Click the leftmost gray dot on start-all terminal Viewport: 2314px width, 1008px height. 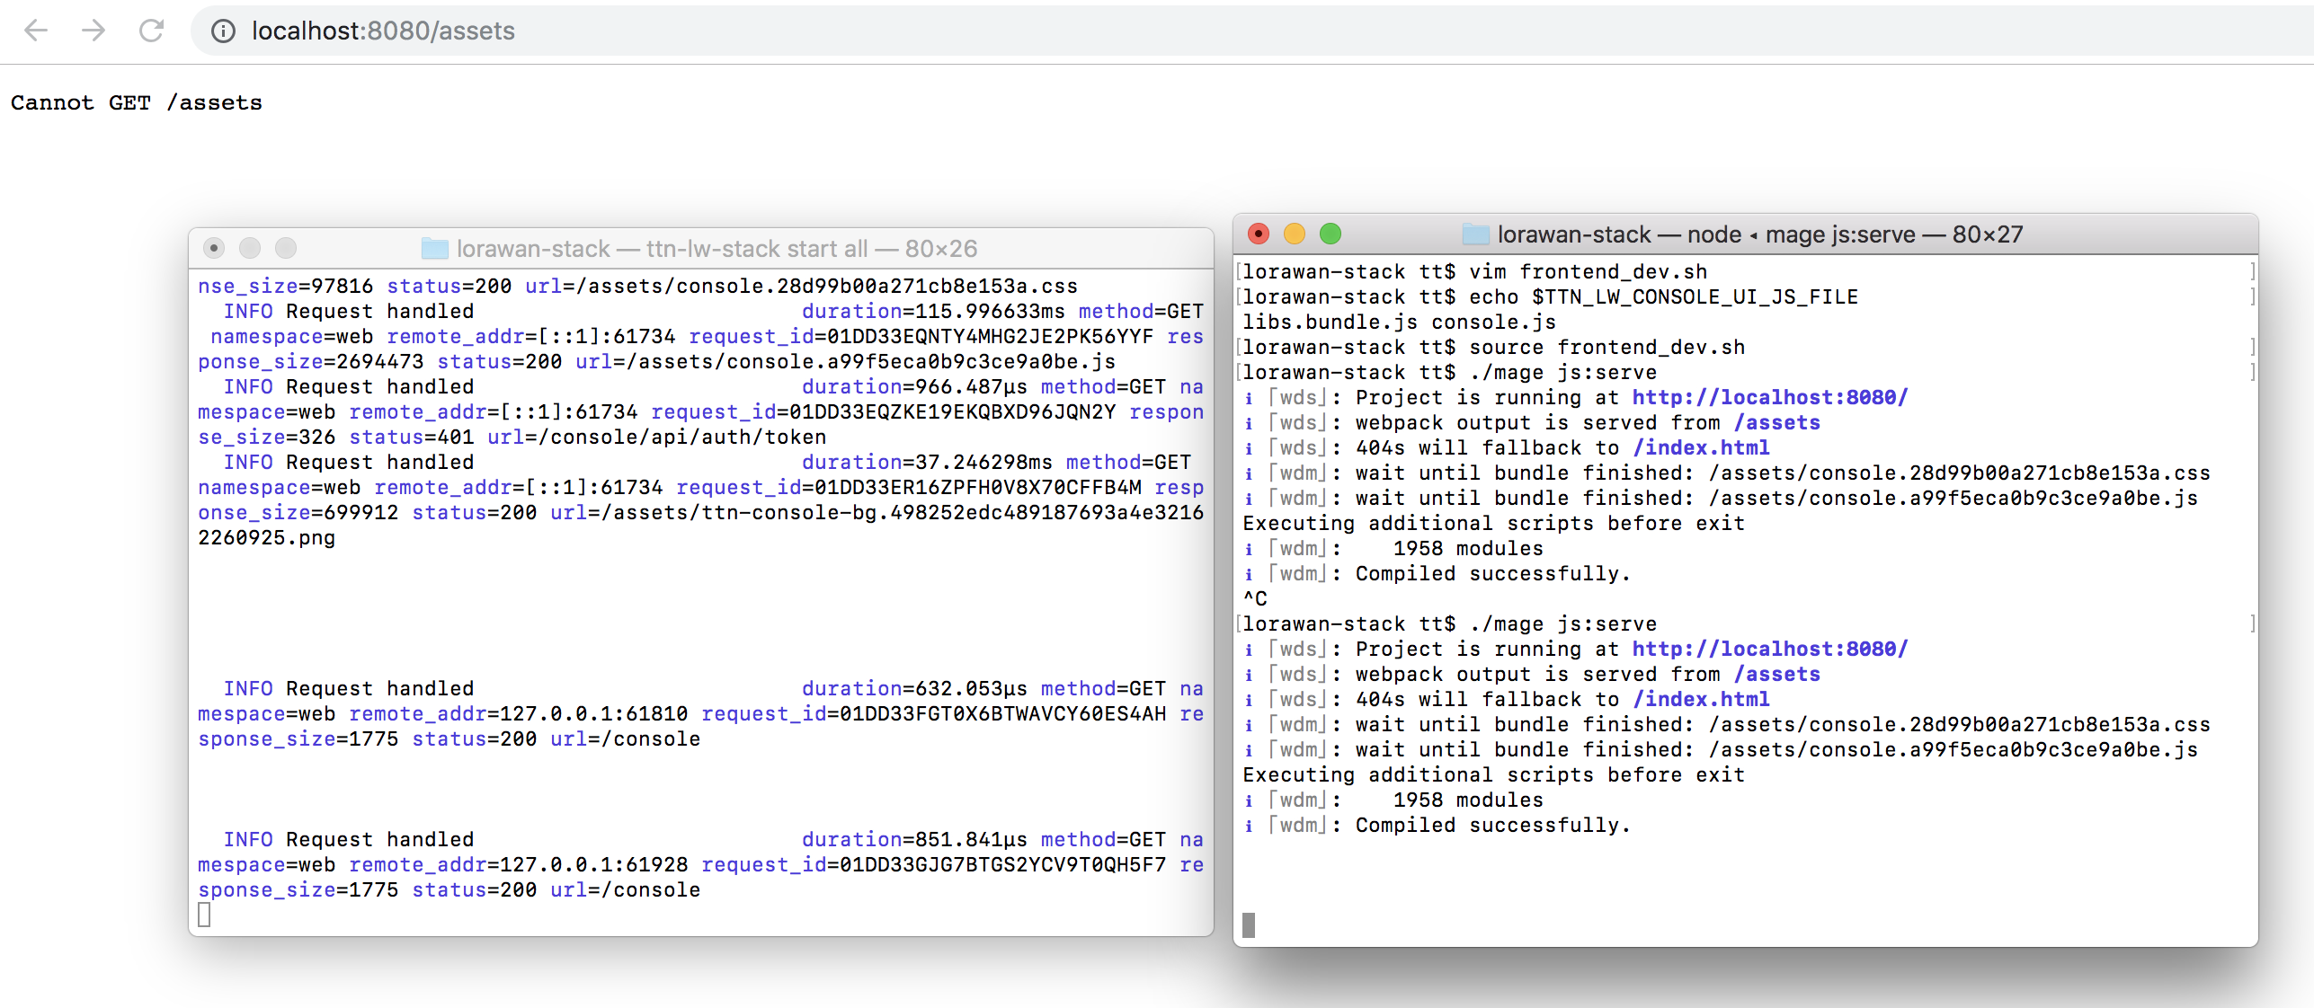tap(213, 248)
